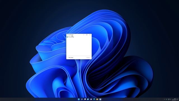Open the network and volume quick settings
Viewport: 179px width, 101px height.
[169, 99]
